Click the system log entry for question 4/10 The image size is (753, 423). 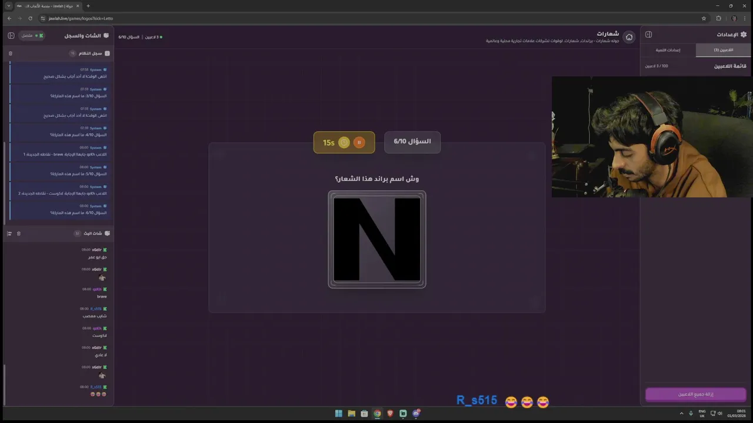(x=59, y=132)
